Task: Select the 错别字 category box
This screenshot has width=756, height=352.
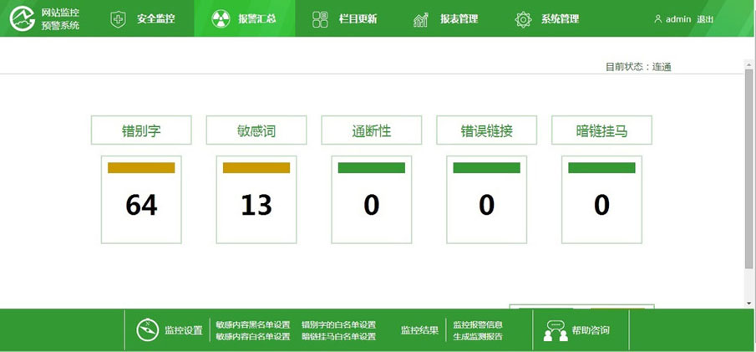Action: tap(141, 130)
